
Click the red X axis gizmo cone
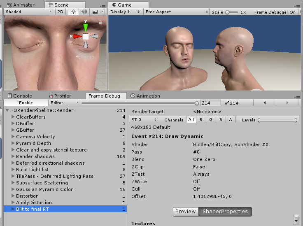(x=77, y=36)
